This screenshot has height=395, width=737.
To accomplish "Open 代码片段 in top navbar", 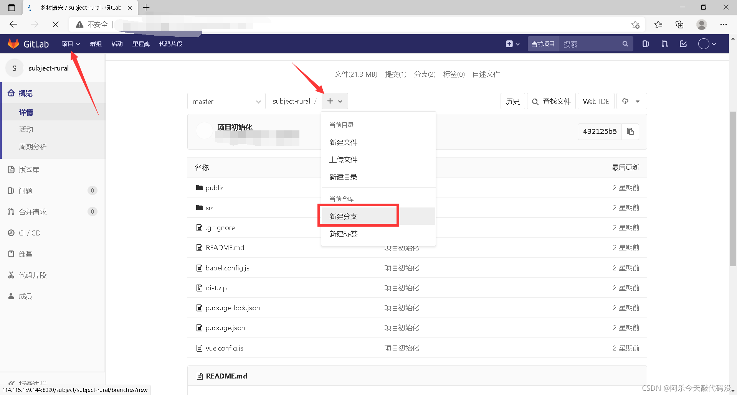I will point(171,44).
